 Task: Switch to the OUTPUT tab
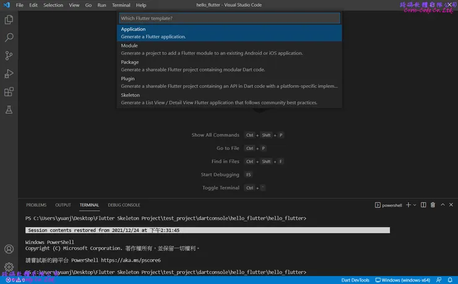coord(63,205)
